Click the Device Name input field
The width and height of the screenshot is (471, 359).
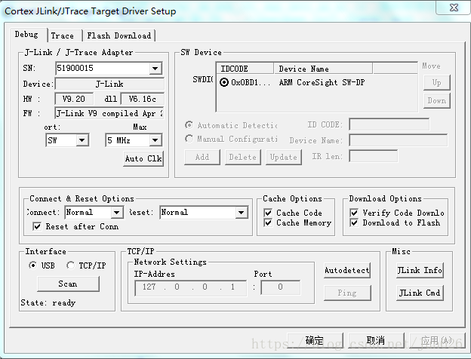pos(398,140)
